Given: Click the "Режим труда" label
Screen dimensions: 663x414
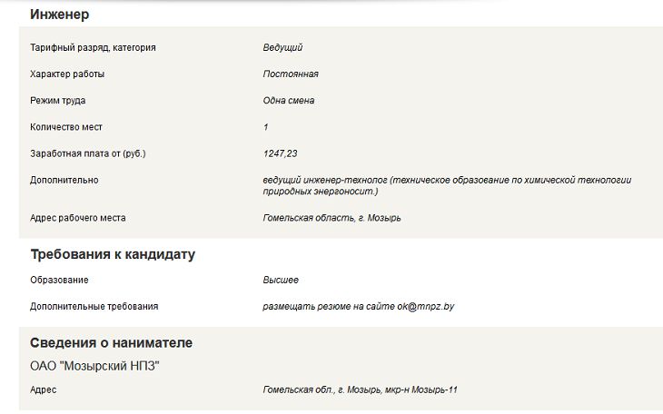Looking at the screenshot, I should [58, 101].
